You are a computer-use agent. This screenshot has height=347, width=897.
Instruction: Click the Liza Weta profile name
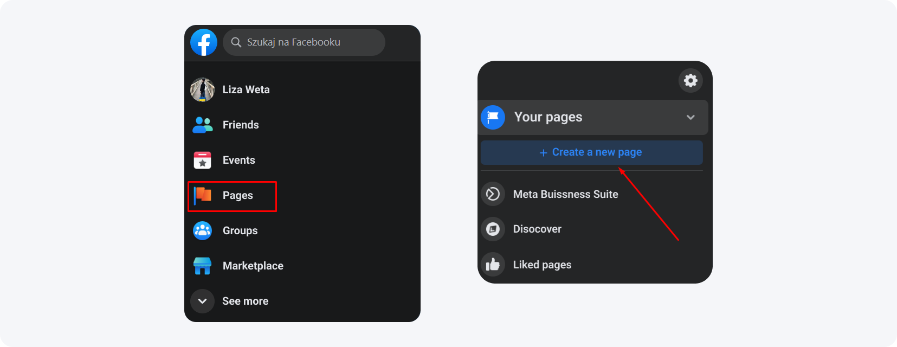246,89
